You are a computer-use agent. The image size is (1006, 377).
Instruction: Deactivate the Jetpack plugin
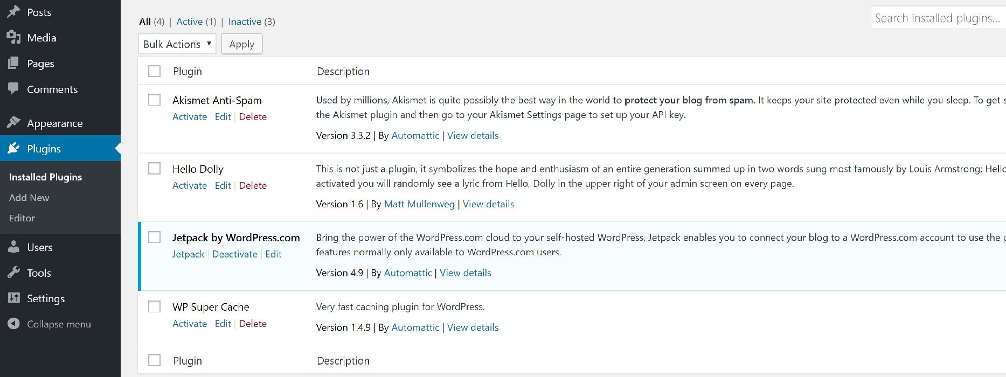235,254
